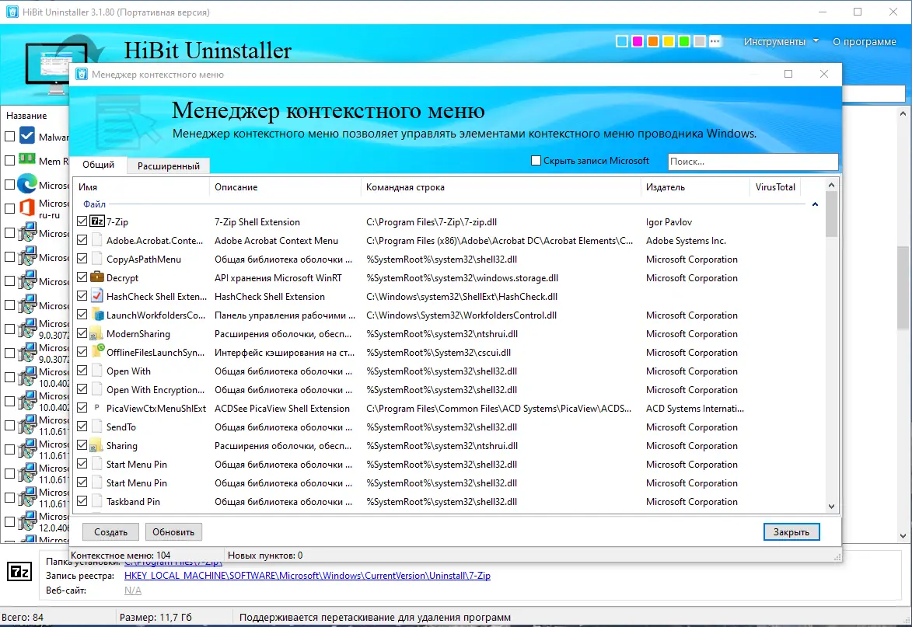Uncheck the SendTo entry checkbox
The image size is (912, 627).
(x=82, y=427)
